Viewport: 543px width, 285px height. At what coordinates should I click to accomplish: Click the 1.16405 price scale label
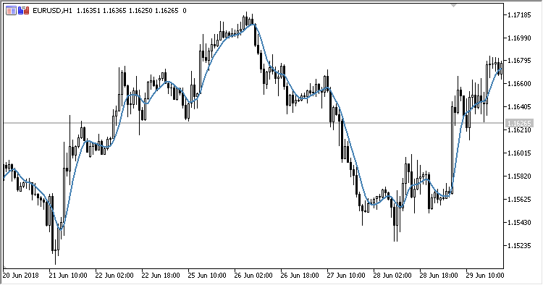(519, 107)
